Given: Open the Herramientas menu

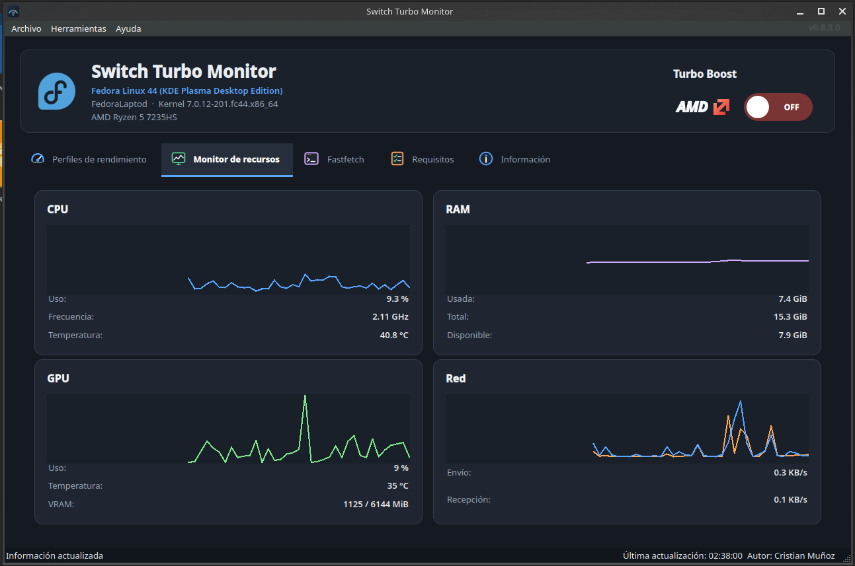Looking at the screenshot, I should [x=79, y=28].
